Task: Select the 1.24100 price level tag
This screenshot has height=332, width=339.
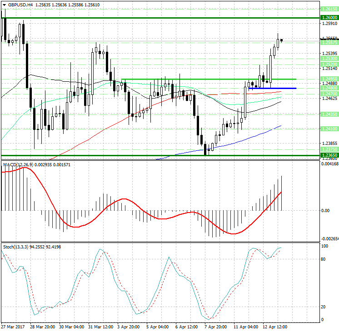Action: pos(329,129)
